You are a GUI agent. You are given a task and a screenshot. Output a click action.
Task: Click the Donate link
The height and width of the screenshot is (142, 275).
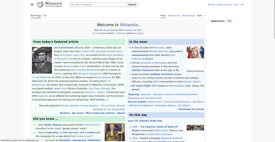tap(211, 4)
